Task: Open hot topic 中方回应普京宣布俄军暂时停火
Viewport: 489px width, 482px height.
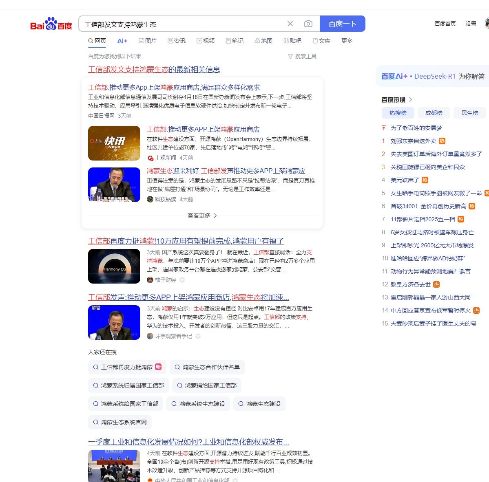Action: (x=431, y=310)
